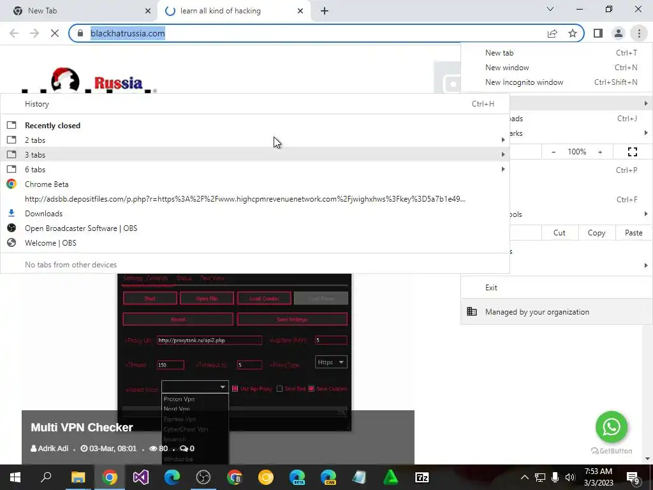653x490 pixels.
Task: Open 7-Zip from taskbar
Action: pyautogui.click(x=422, y=477)
